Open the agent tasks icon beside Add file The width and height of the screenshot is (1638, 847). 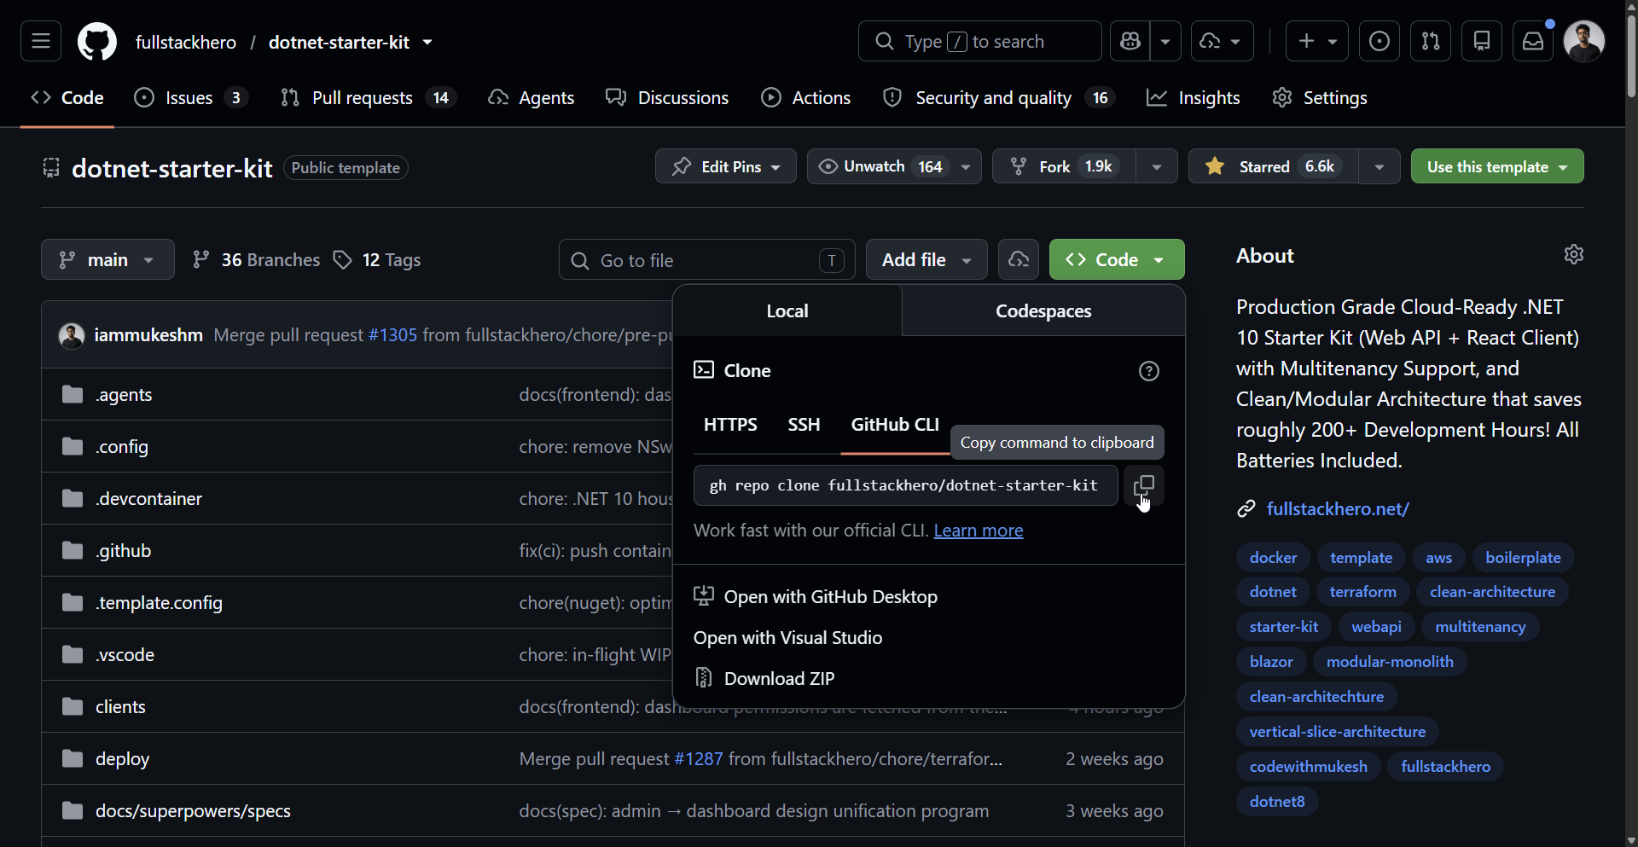tap(1019, 259)
